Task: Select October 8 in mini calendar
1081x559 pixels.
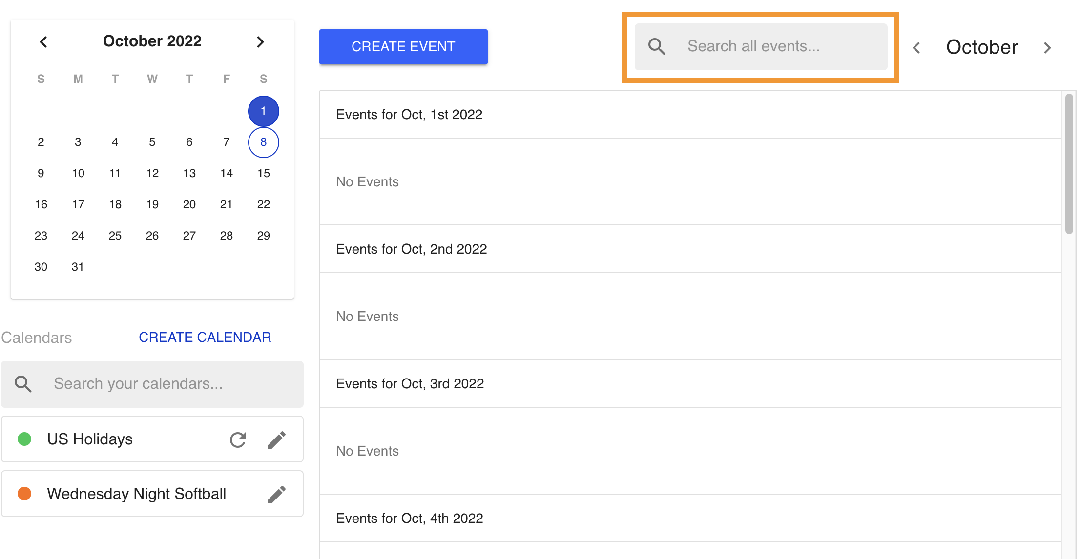Action: 264,142
